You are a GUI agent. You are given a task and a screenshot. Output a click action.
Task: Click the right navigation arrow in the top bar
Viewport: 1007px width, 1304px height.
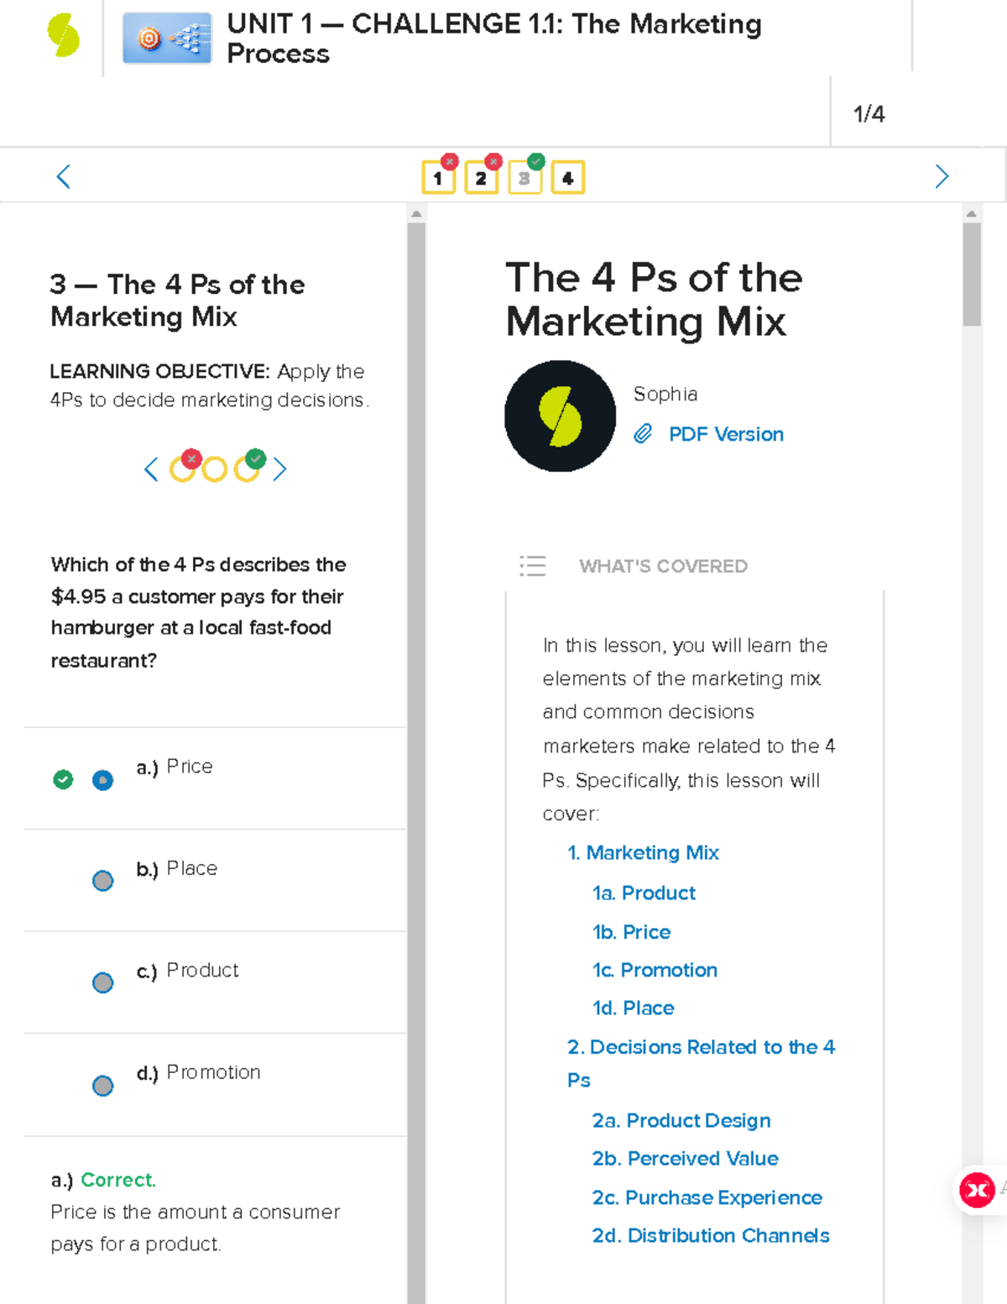[942, 176]
